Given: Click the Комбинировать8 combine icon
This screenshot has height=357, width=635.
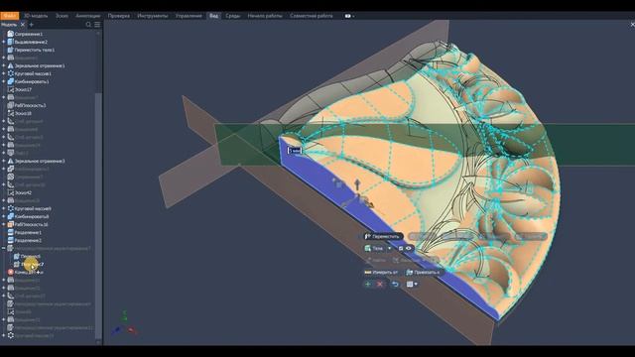Looking at the screenshot, I should [x=11, y=216].
